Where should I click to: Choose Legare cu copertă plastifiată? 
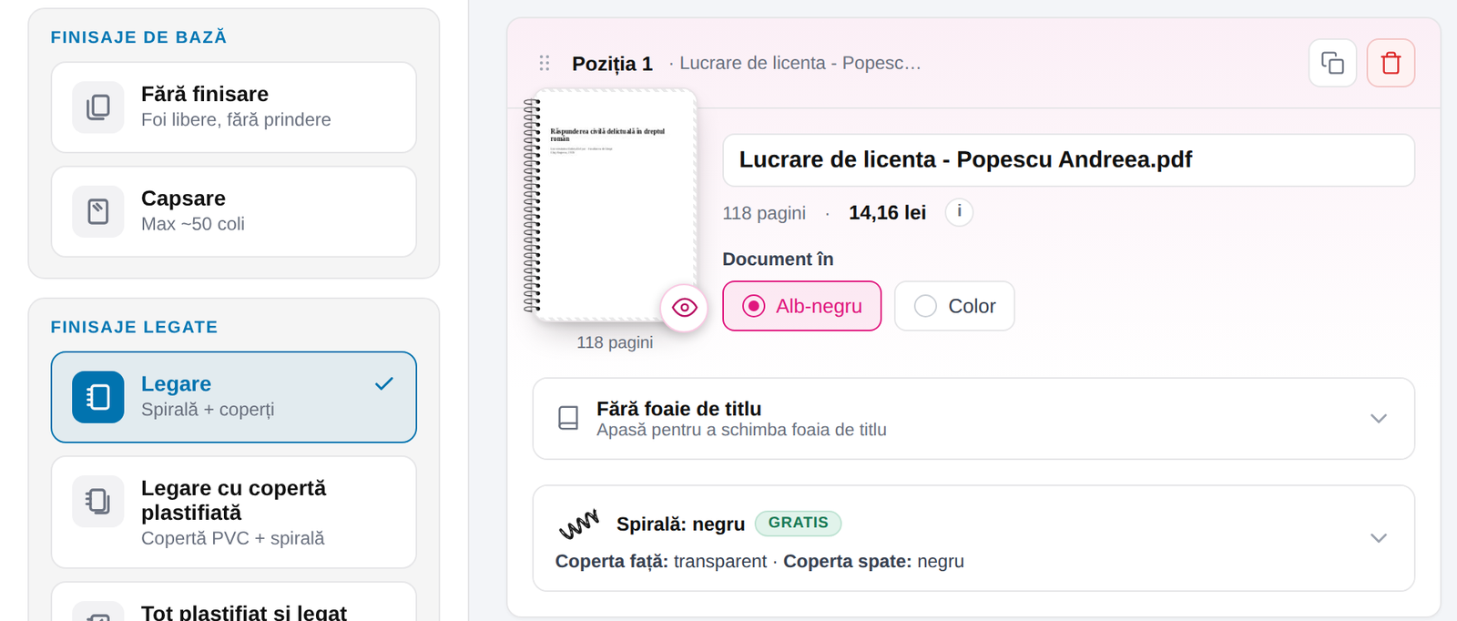234,513
